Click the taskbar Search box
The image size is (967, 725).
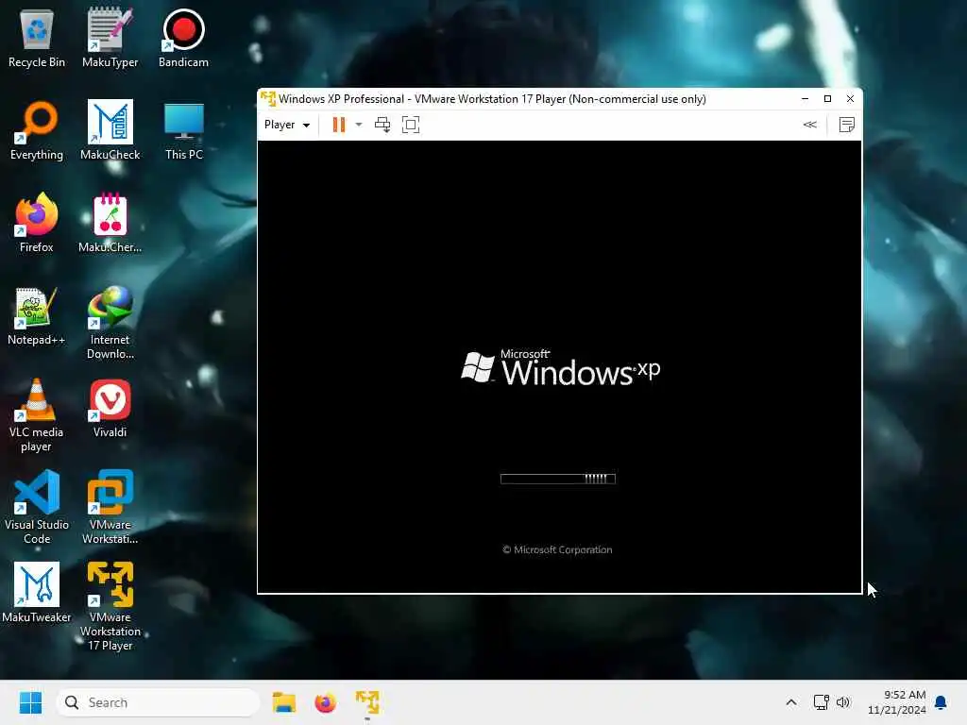[158, 702]
